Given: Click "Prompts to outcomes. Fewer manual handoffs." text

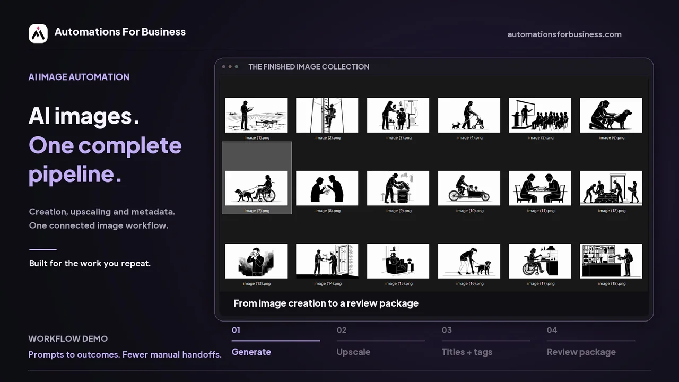Looking at the screenshot, I should 125,354.
